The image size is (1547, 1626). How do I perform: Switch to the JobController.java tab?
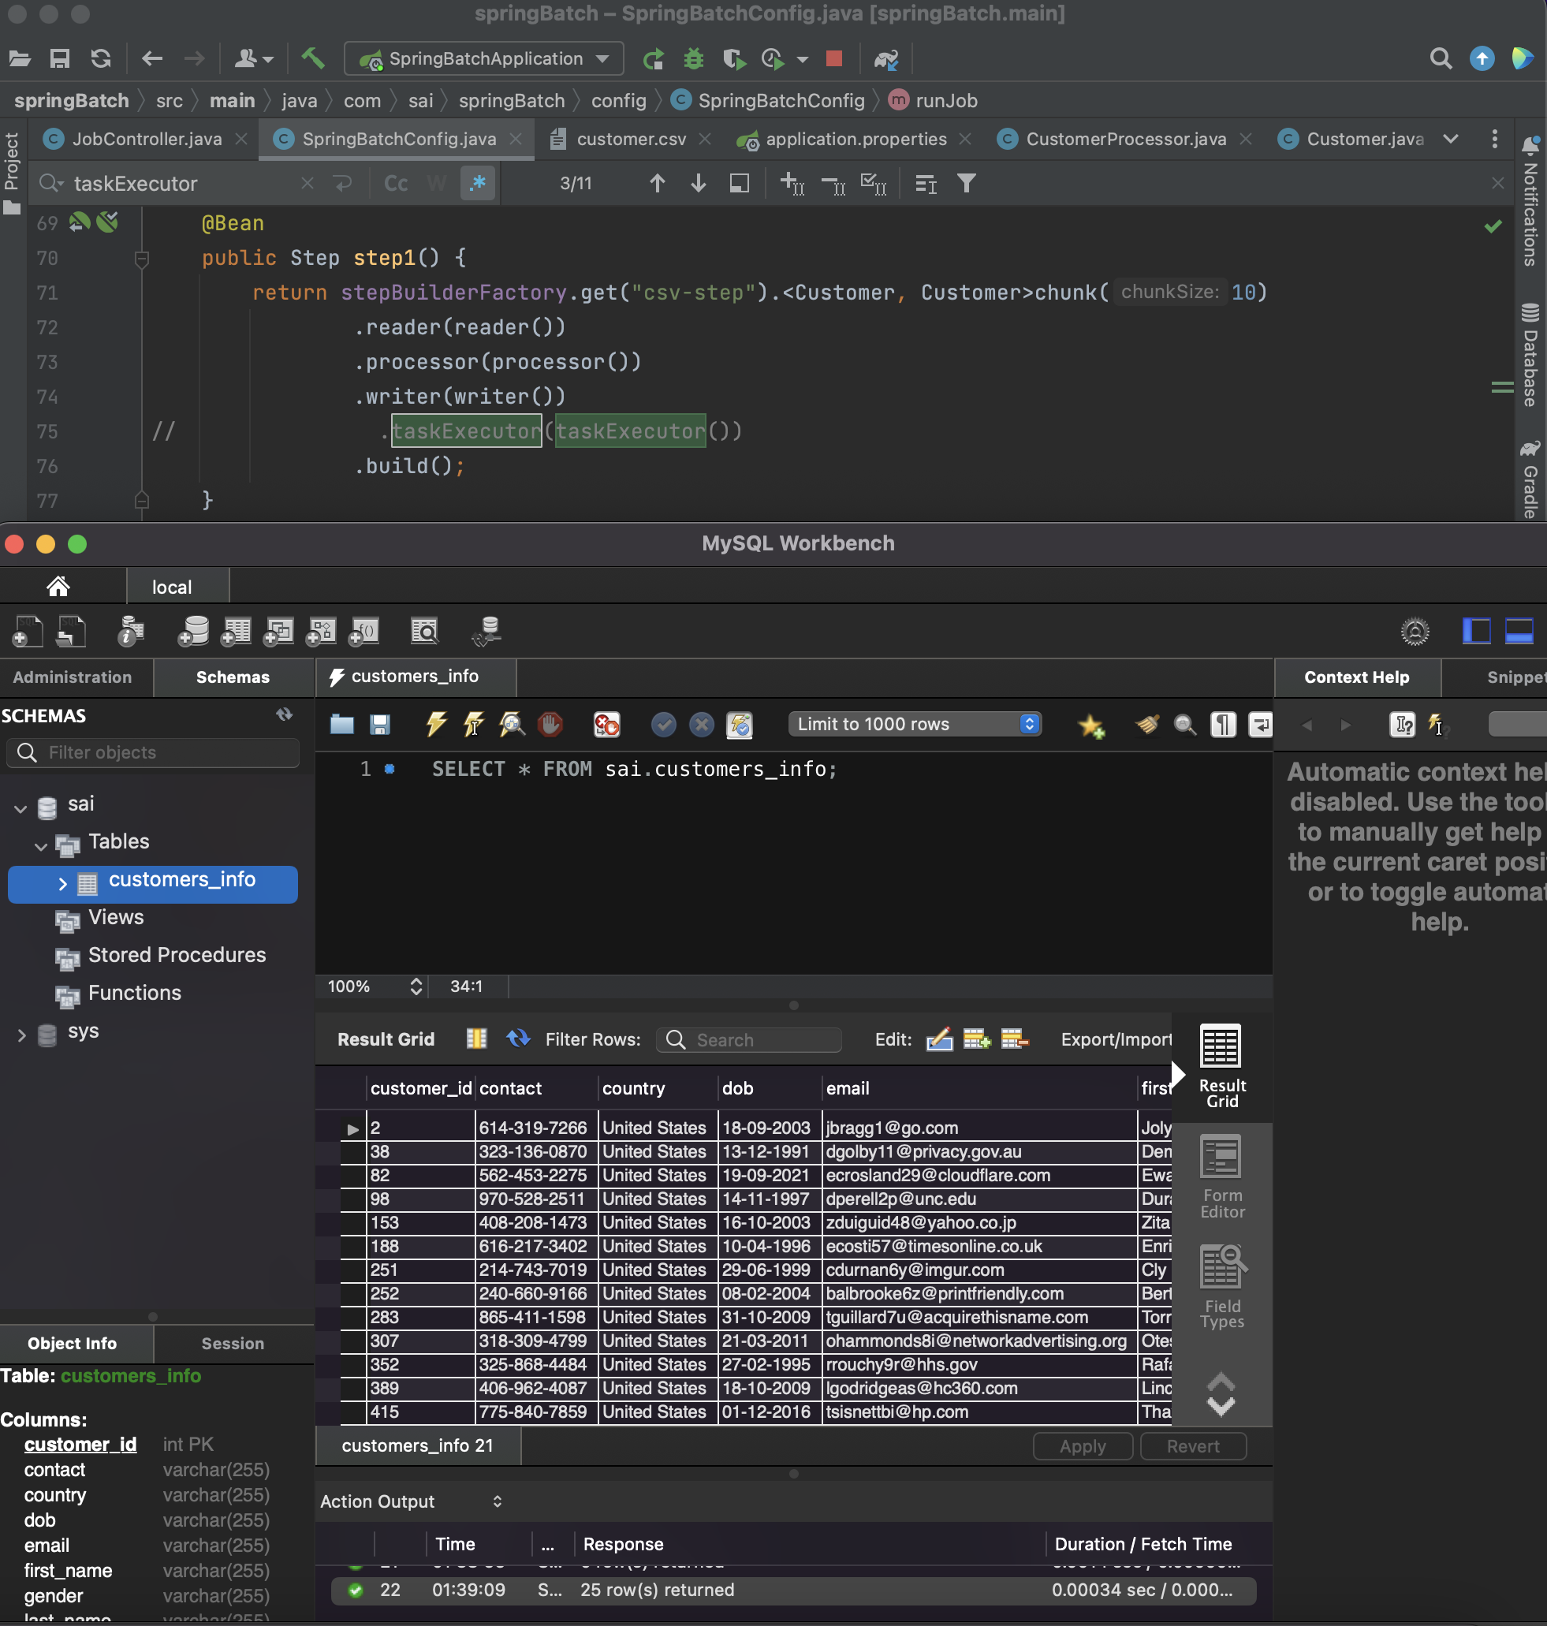click(146, 139)
